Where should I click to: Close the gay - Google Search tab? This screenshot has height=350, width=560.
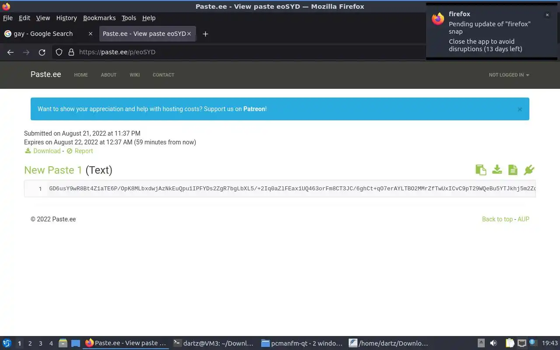(91, 34)
